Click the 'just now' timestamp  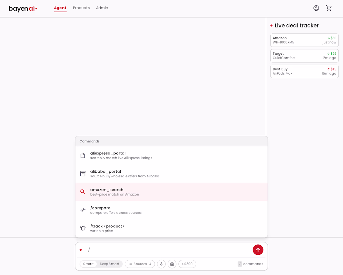(329, 42)
